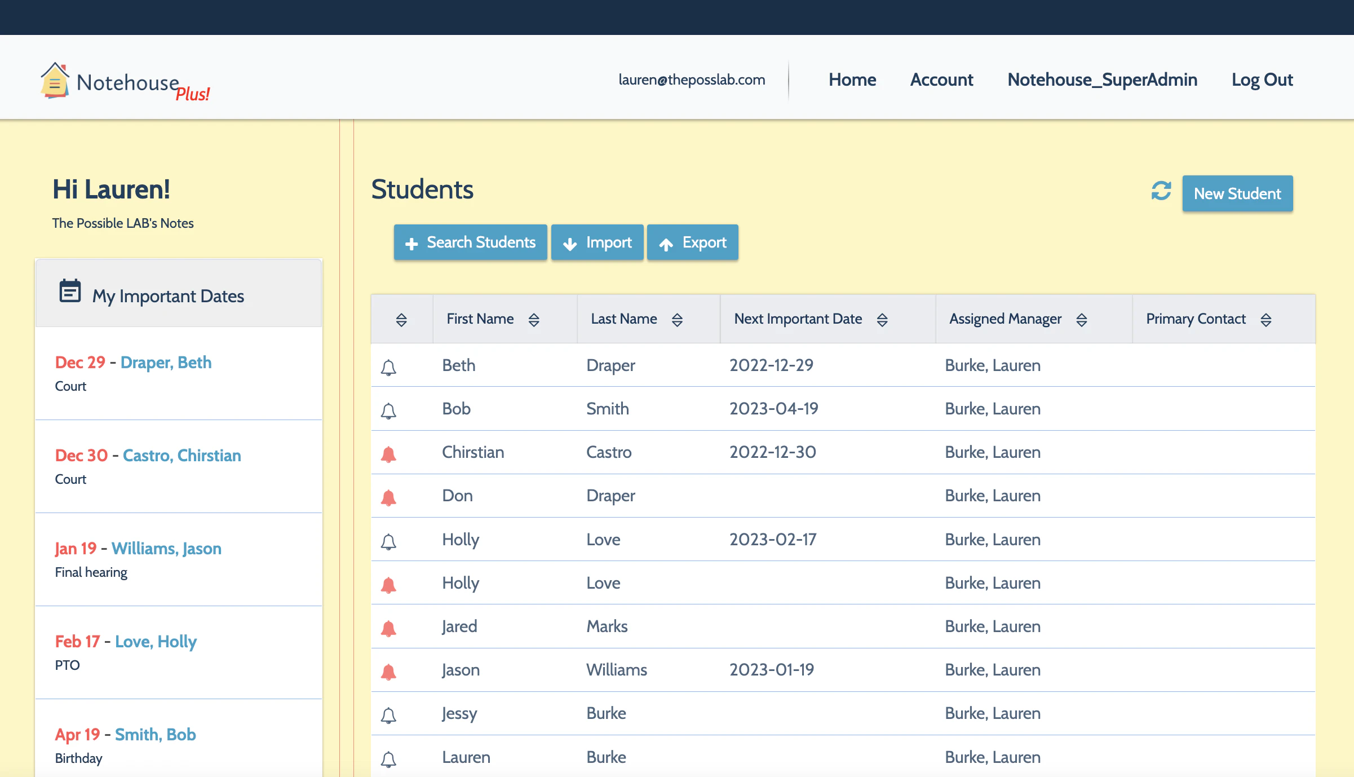Open the Account menu item

(x=941, y=80)
